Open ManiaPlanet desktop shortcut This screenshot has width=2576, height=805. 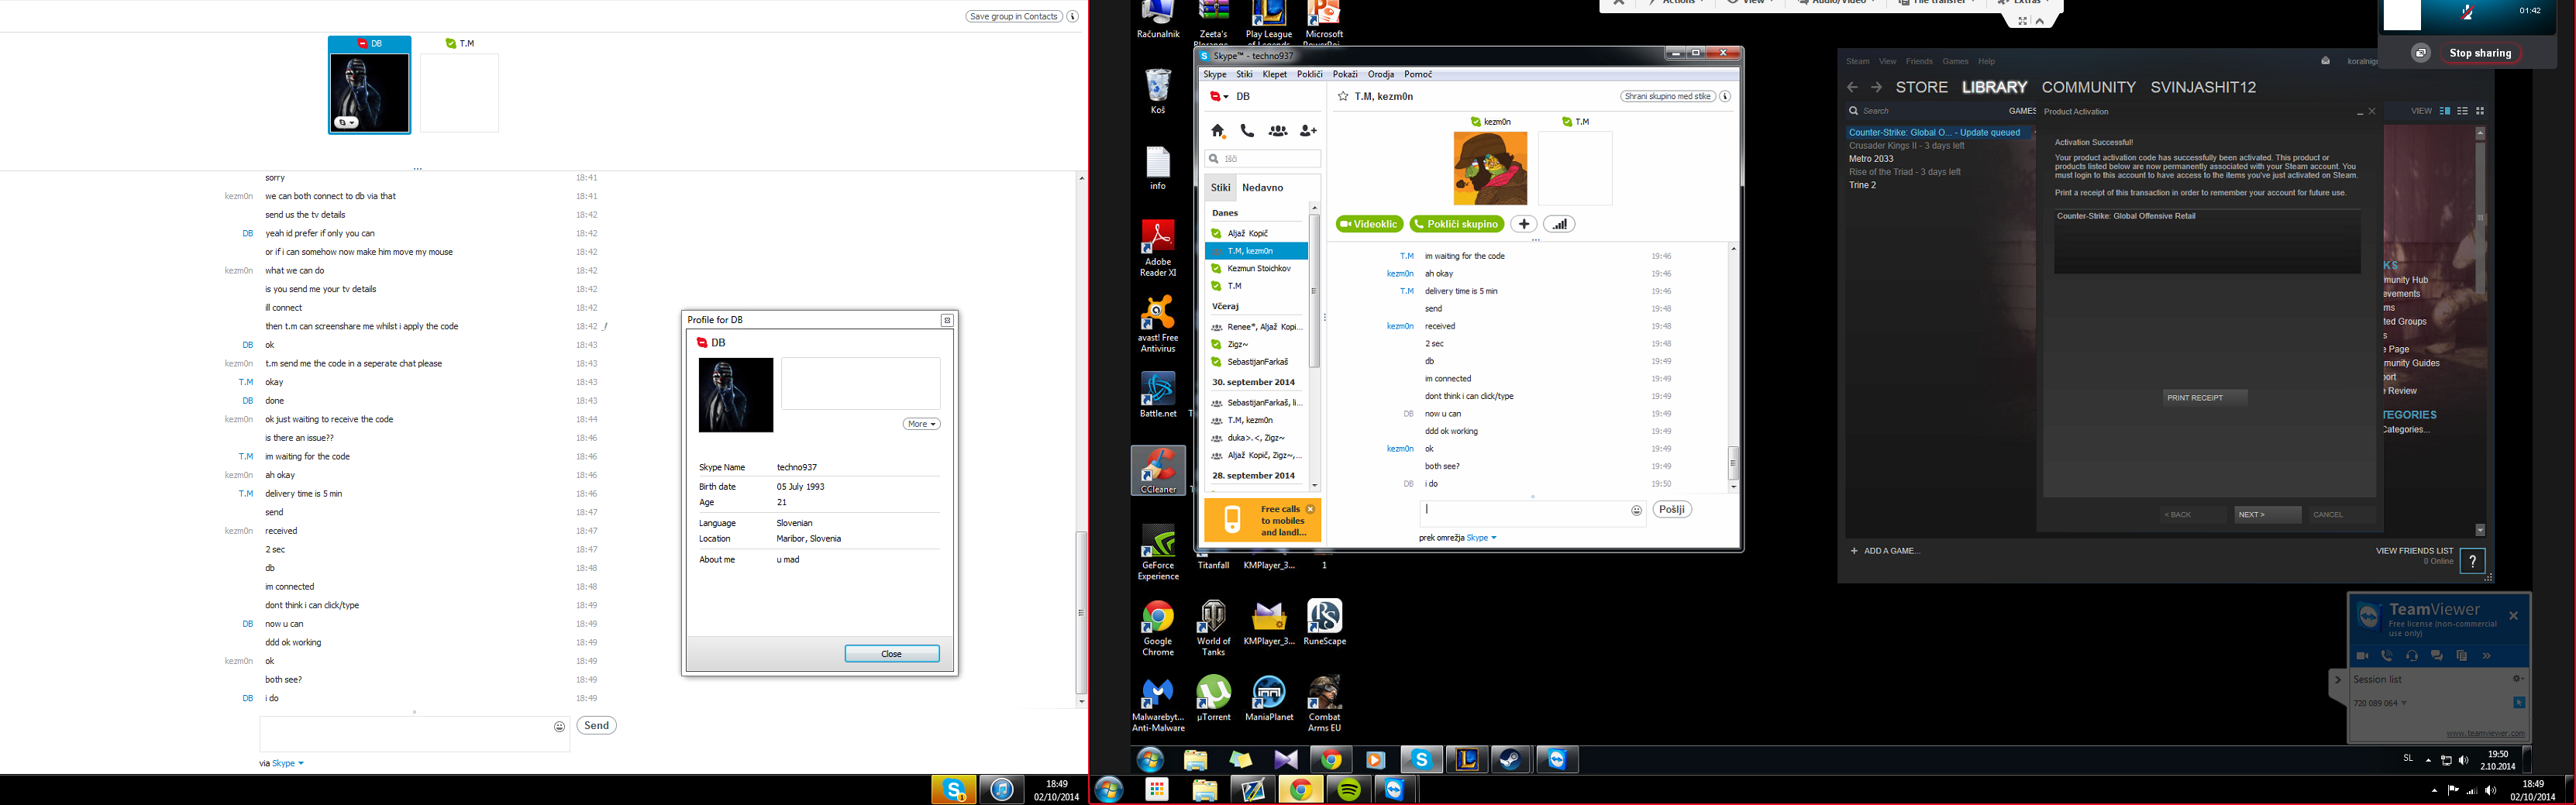click(x=1269, y=698)
